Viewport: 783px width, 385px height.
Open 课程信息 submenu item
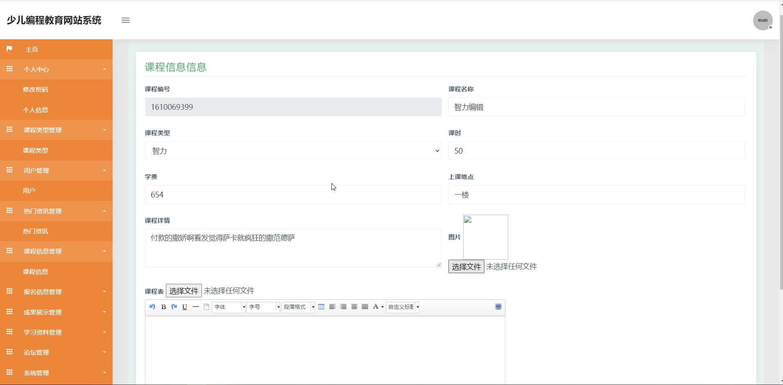pyautogui.click(x=35, y=272)
